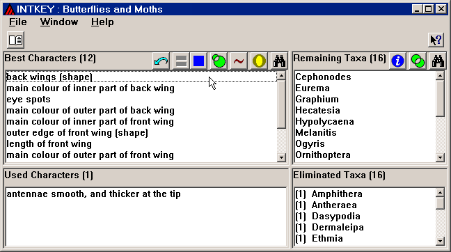Image resolution: width=451 pixels, height=252 pixels.
Task: Select taxon Ogyris
Action: (365, 144)
